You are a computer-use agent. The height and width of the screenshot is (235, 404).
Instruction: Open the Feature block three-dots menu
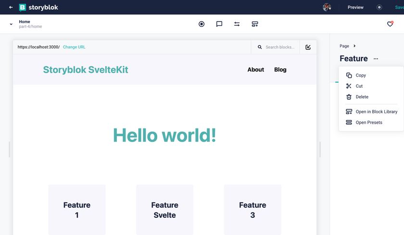point(376,59)
